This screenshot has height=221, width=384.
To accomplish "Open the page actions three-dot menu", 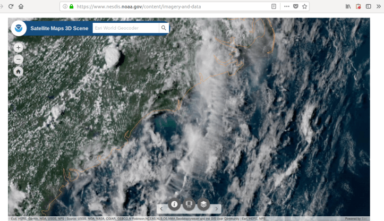I will (286, 6).
